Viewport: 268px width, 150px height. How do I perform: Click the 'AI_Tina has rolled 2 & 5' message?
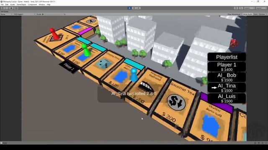pyautogui.click(x=134, y=93)
